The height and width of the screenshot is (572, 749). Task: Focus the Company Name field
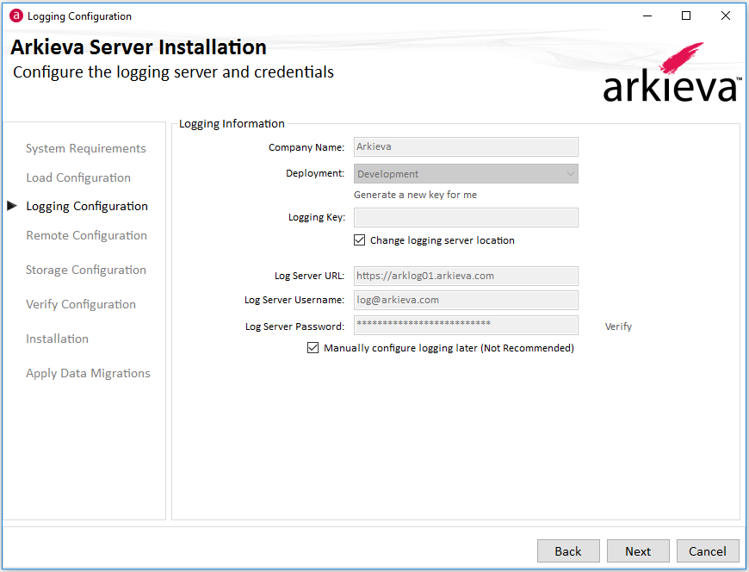(x=466, y=146)
